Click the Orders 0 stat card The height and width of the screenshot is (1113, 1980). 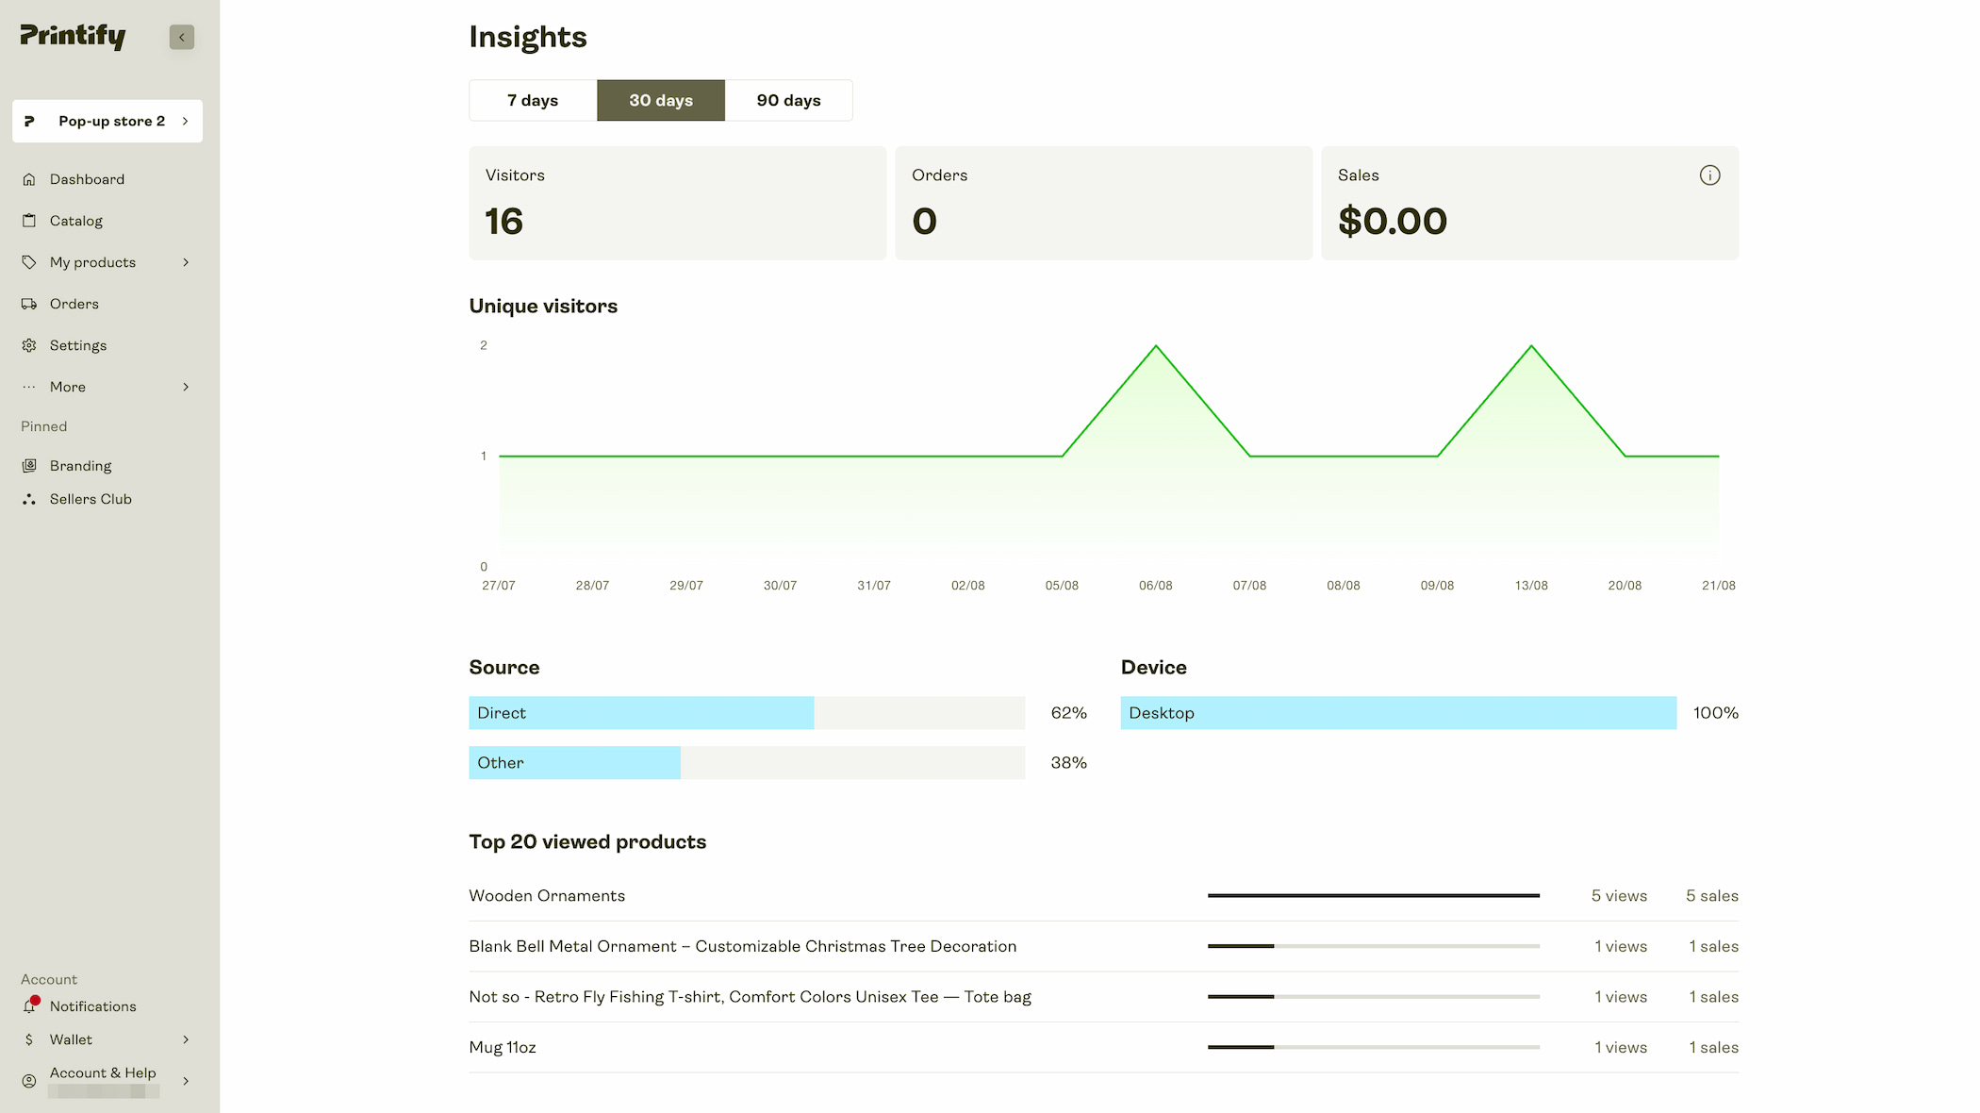(x=1104, y=203)
